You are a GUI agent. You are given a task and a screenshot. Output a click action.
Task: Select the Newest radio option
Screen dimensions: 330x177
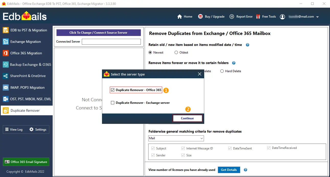coord(150,53)
